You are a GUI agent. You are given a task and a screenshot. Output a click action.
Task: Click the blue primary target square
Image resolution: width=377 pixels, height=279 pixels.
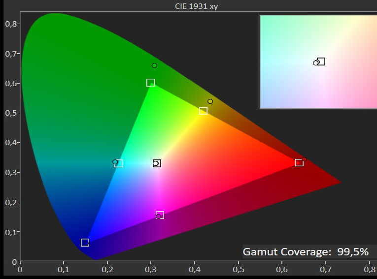click(85, 243)
